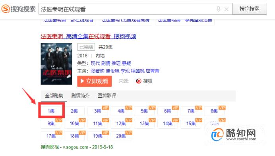Activate the microphone voice search icon
The height and width of the screenshot is (156, 275).
(218, 9)
